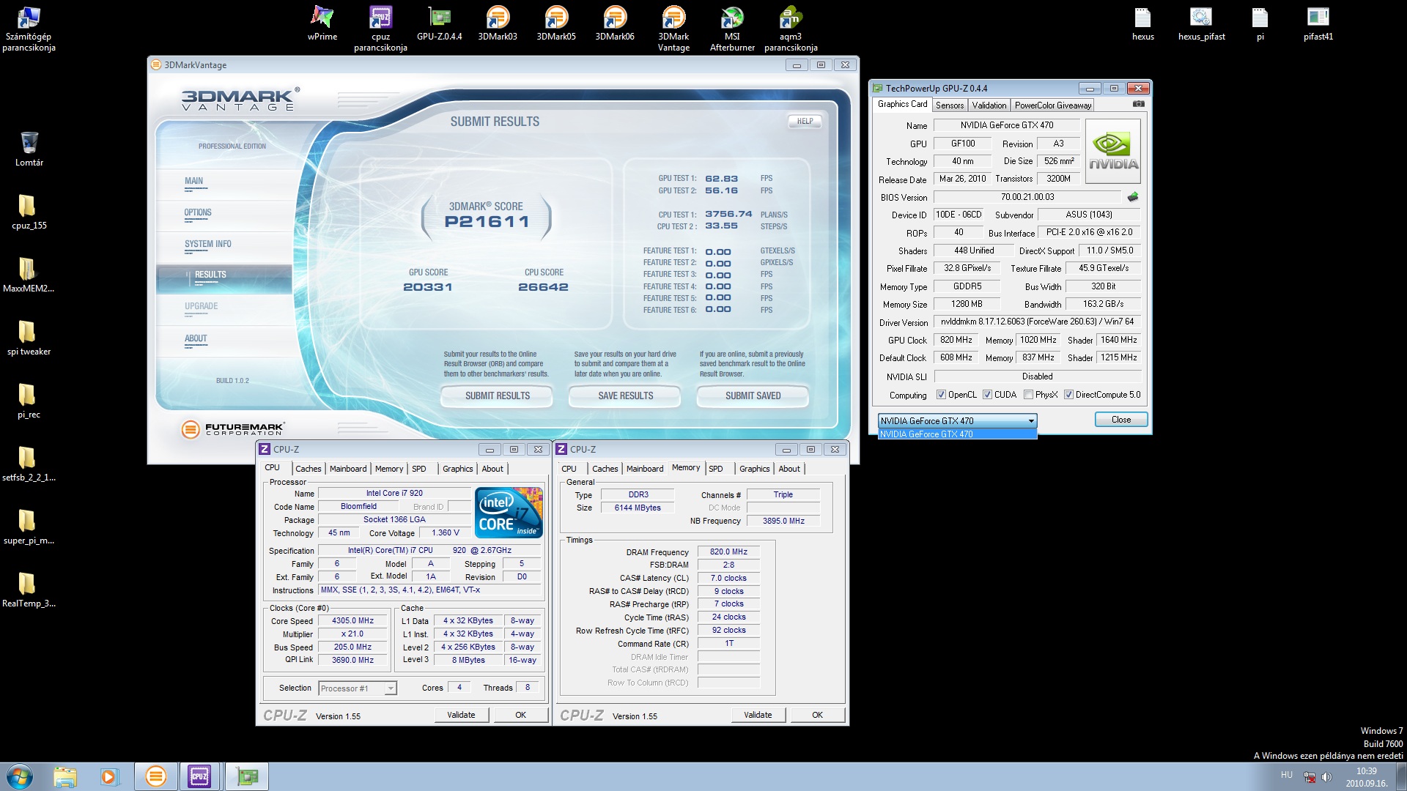
Task: Click the NVIDIA logo in GPU-Z
Action: pyautogui.click(x=1113, y=151)
